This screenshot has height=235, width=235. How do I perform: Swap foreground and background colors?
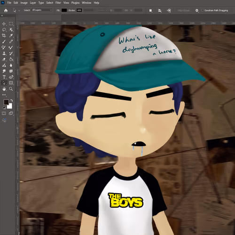point(11,101)
